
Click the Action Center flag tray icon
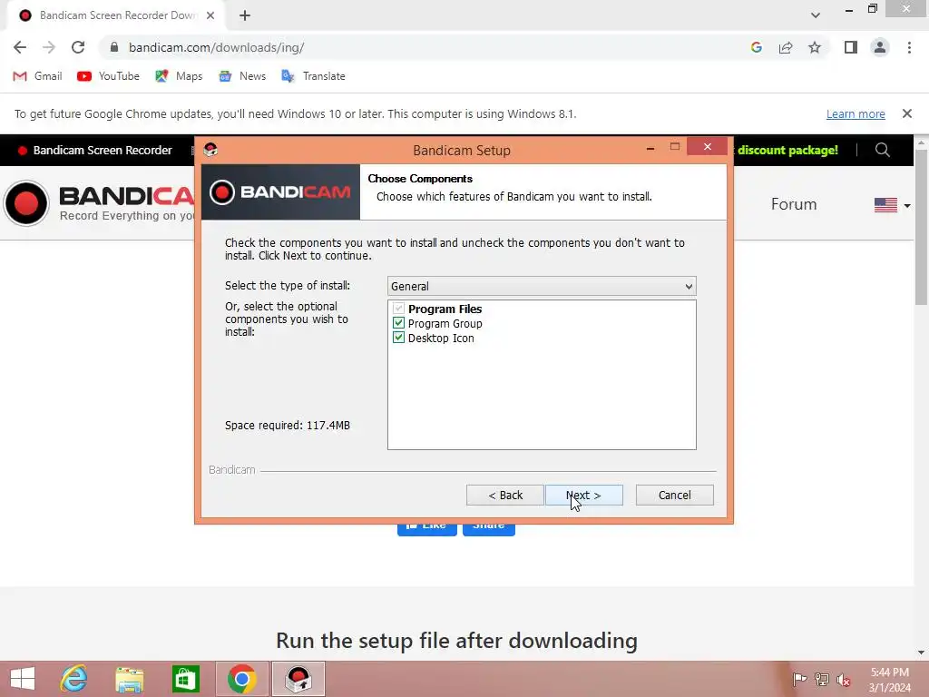(800, 679)
